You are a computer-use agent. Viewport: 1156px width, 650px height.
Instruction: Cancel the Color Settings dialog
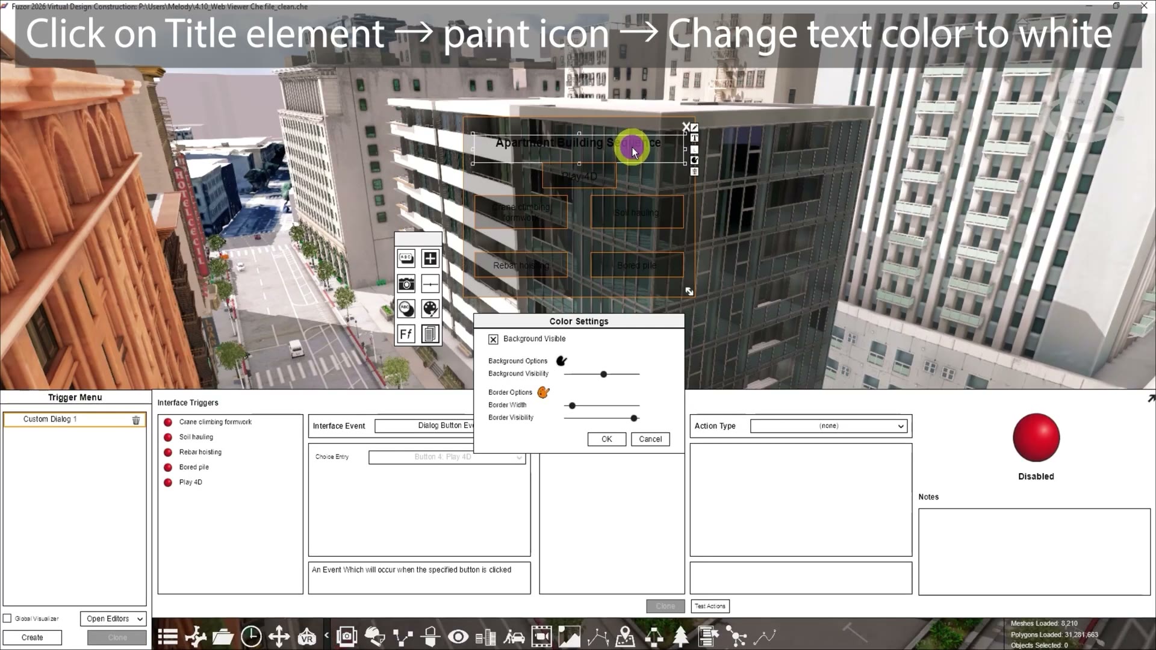click(650, 439)
